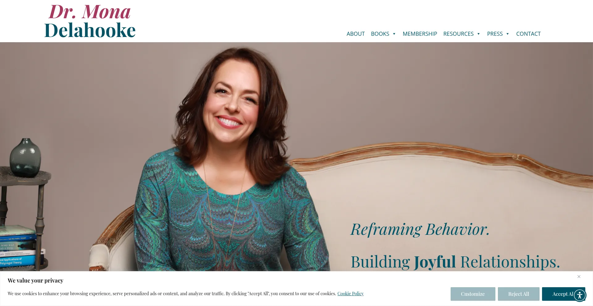Click the BOOKS menu label
The width and height of the screenshot is (593, 306).
[x=380, y=34]
